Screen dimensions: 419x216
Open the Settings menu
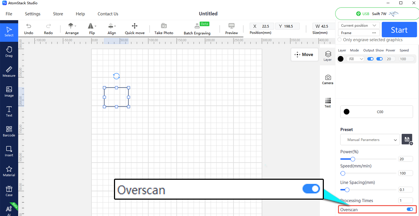click(x=33, y=14)
